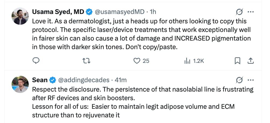Open the 41m timestamp link

121,80
